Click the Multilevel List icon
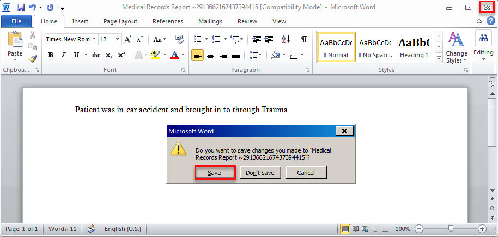 235,39
